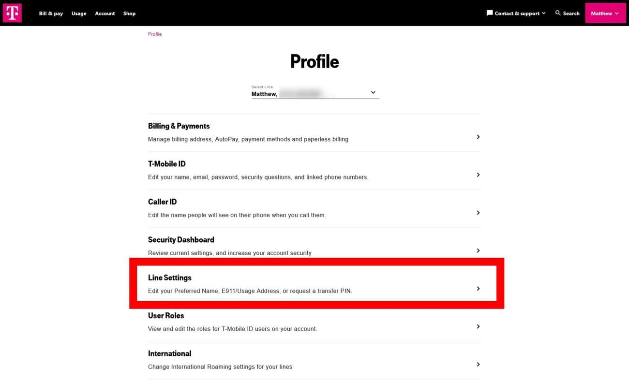
Task: Open the Usage menu item
Action: click(x=79, y=14)
